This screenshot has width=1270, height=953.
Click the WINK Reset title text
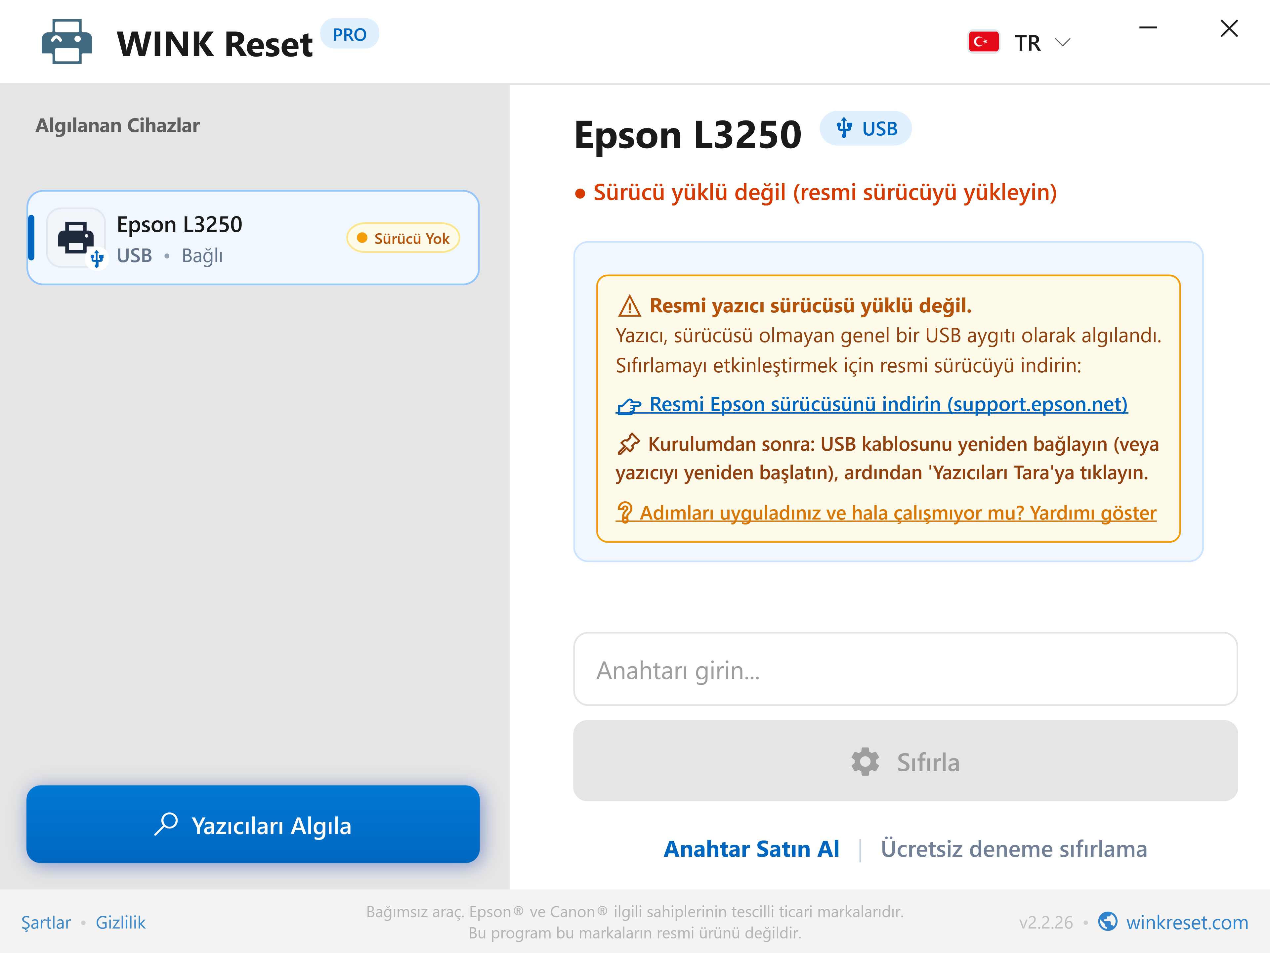(x=215, y=44)
